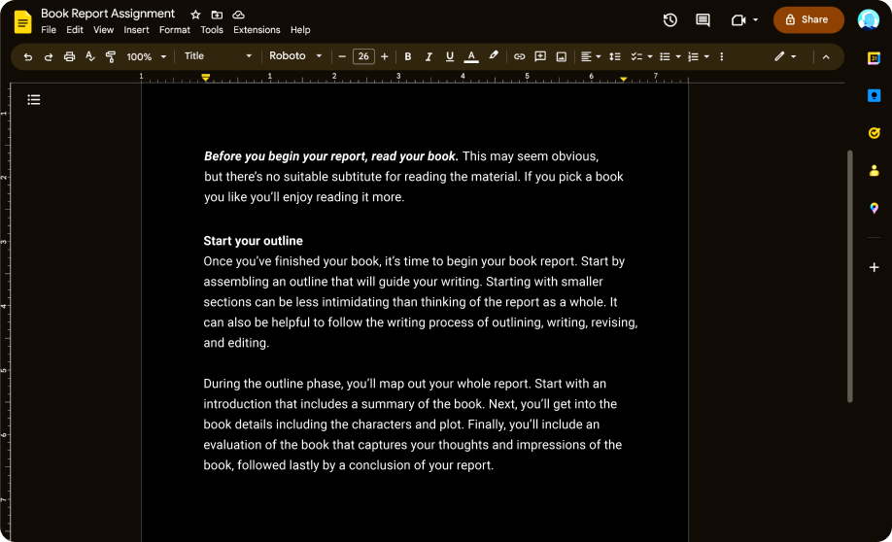Open version history clock icon

click(x=669, y=19)
